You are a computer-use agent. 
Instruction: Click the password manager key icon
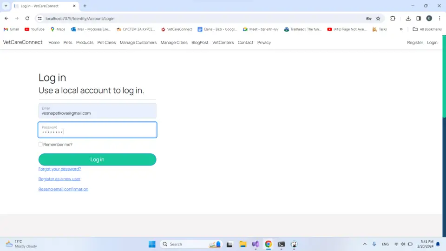[368, 19]
